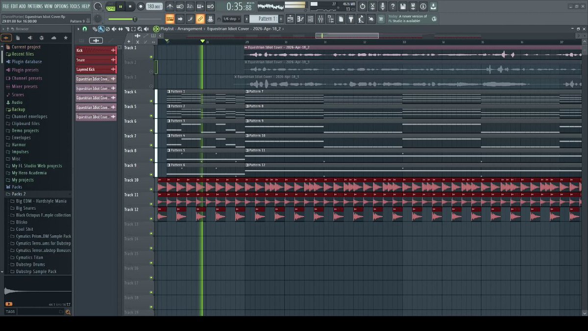Screen dimensions: 588x331
Task: Click the stop playback button
Action: coord(130,6)
